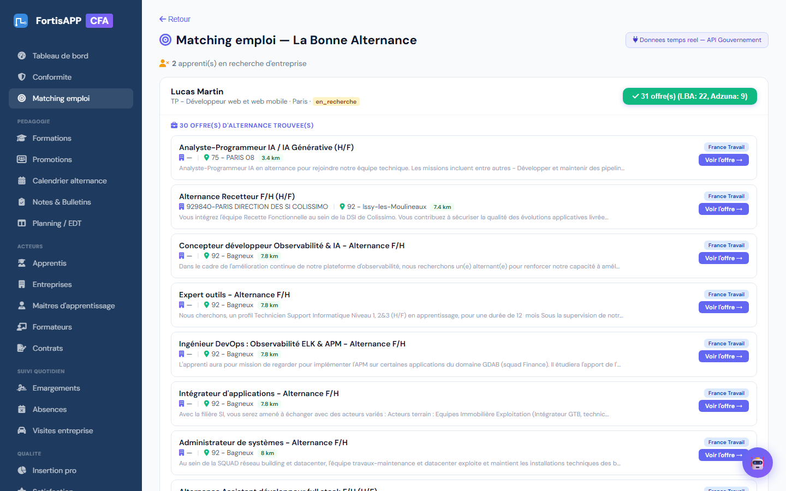The height and width of the screenshot is (491, 786).
Task: Click the location pin for 75 - PARIS 08
Action: (207, 158)
